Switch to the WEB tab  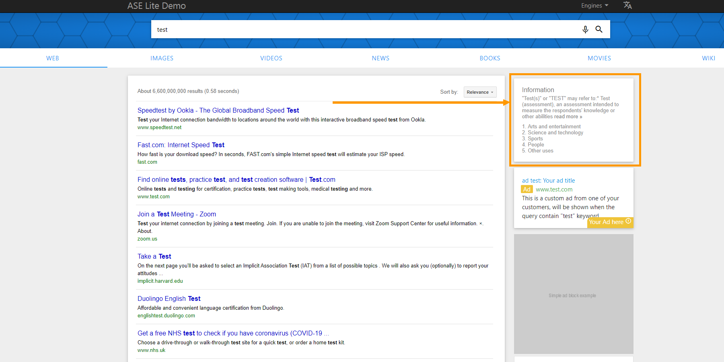click(x=53, y=58)
